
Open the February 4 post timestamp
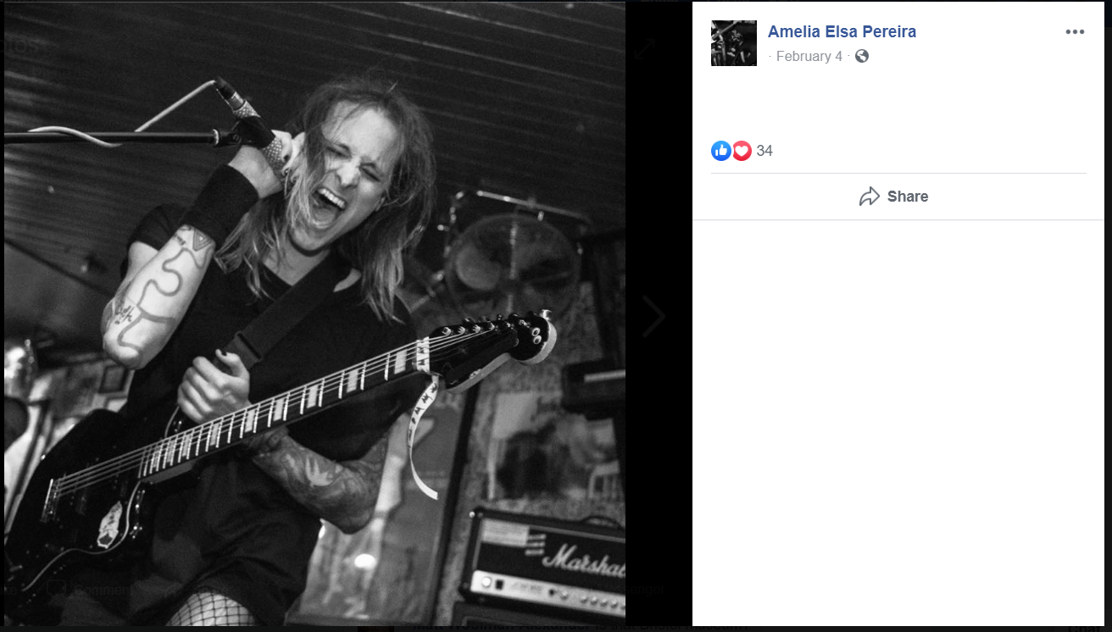809,56
